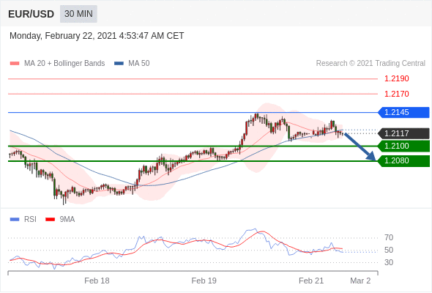Viewport: 432px width, 293px height.
Task: Click the Feb 21 date axis label
Action: (x=311, y=281)
